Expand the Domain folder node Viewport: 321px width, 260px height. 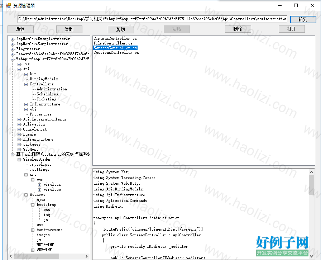[x=19, y=134]
